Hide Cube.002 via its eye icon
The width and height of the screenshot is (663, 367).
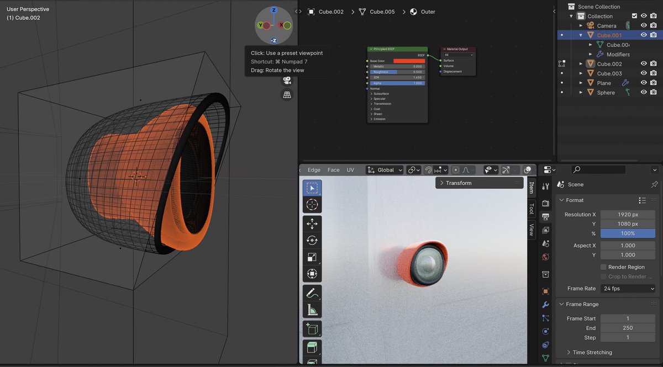click(x=644, y=63)
